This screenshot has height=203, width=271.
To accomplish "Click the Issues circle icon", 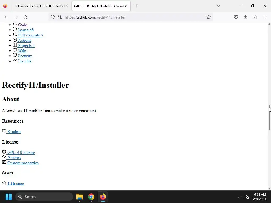I will pos(15,29).
